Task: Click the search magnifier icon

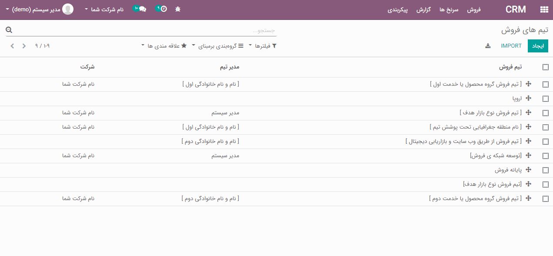Action: coord(9,30)
